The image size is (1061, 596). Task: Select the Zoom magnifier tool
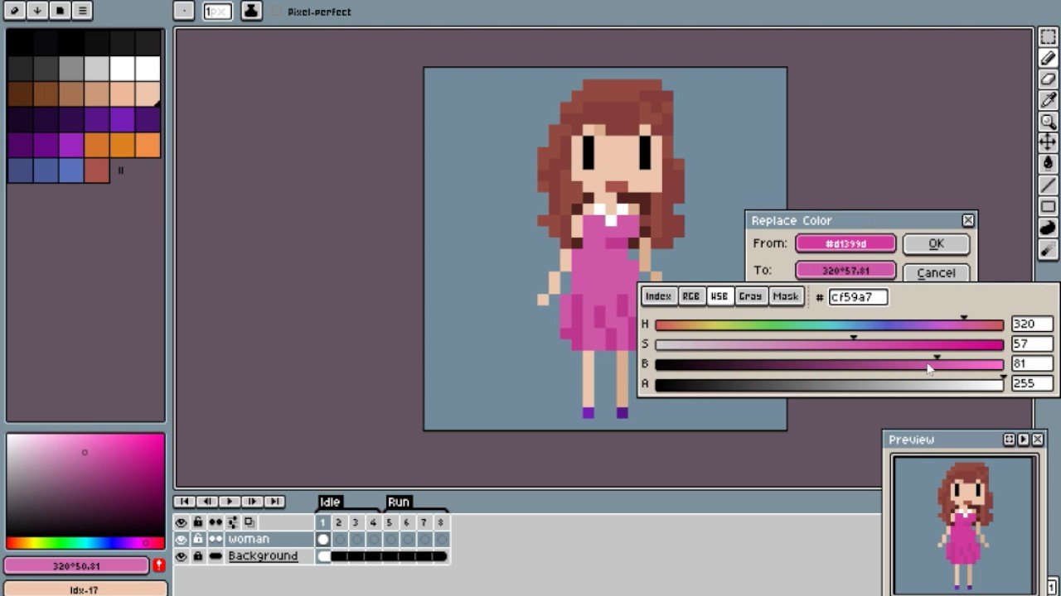click(x=1048, y=123)
